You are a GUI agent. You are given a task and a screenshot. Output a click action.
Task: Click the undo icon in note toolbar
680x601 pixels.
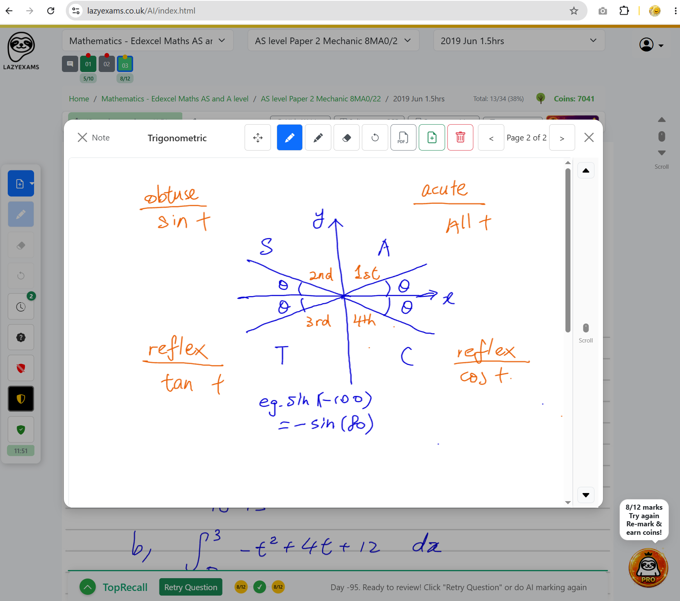coord(375,137)
